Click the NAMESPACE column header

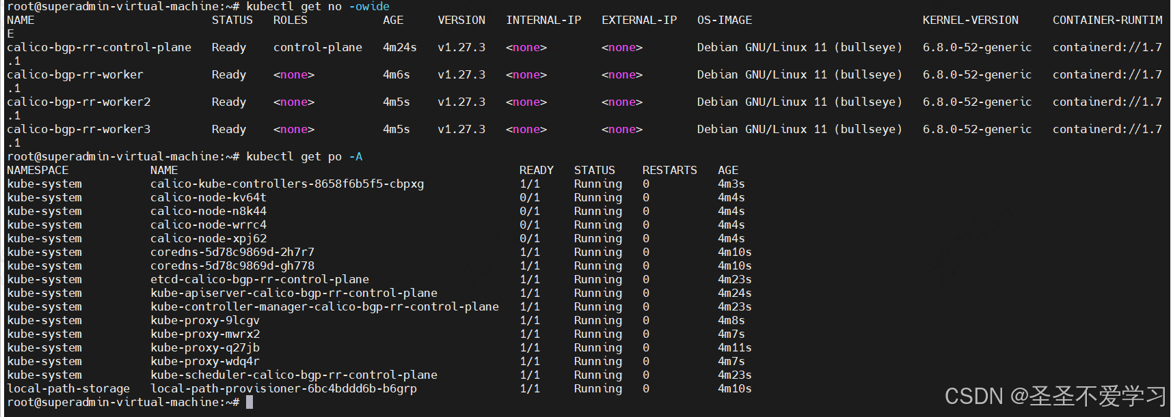[38, 170]
